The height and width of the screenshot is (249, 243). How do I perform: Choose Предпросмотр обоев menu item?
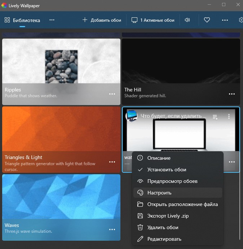pos(178,181)
